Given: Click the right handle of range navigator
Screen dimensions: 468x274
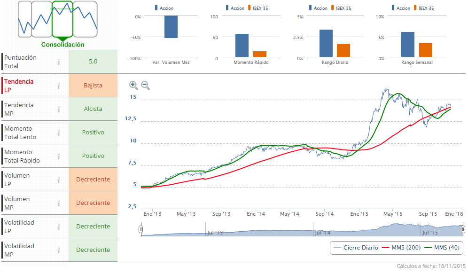Looking at the screenshot, I should pos(463,229).
